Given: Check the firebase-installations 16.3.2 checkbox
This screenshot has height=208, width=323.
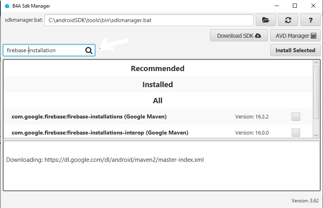Looking at the screenshot, I should 296,116.
